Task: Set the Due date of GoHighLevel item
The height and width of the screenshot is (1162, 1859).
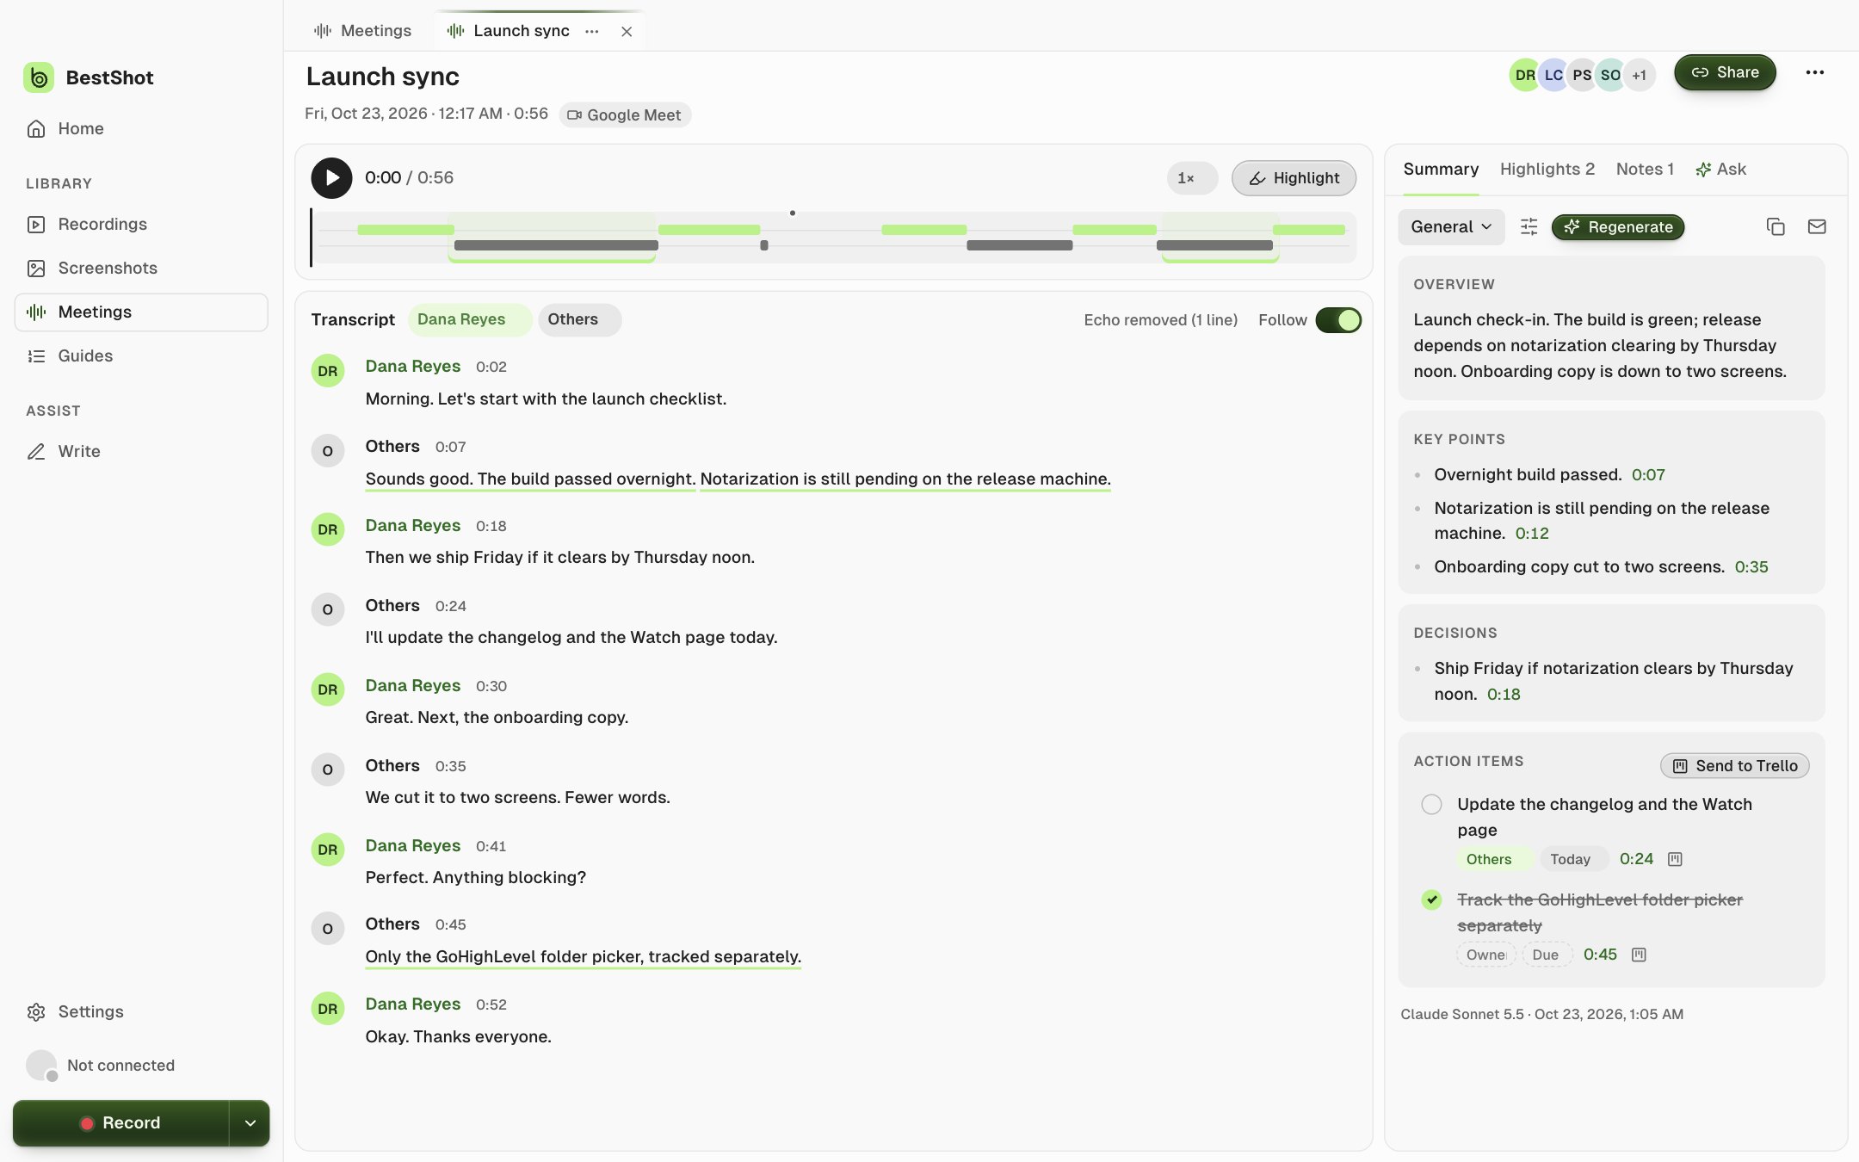Action: tap(1547, 955)
